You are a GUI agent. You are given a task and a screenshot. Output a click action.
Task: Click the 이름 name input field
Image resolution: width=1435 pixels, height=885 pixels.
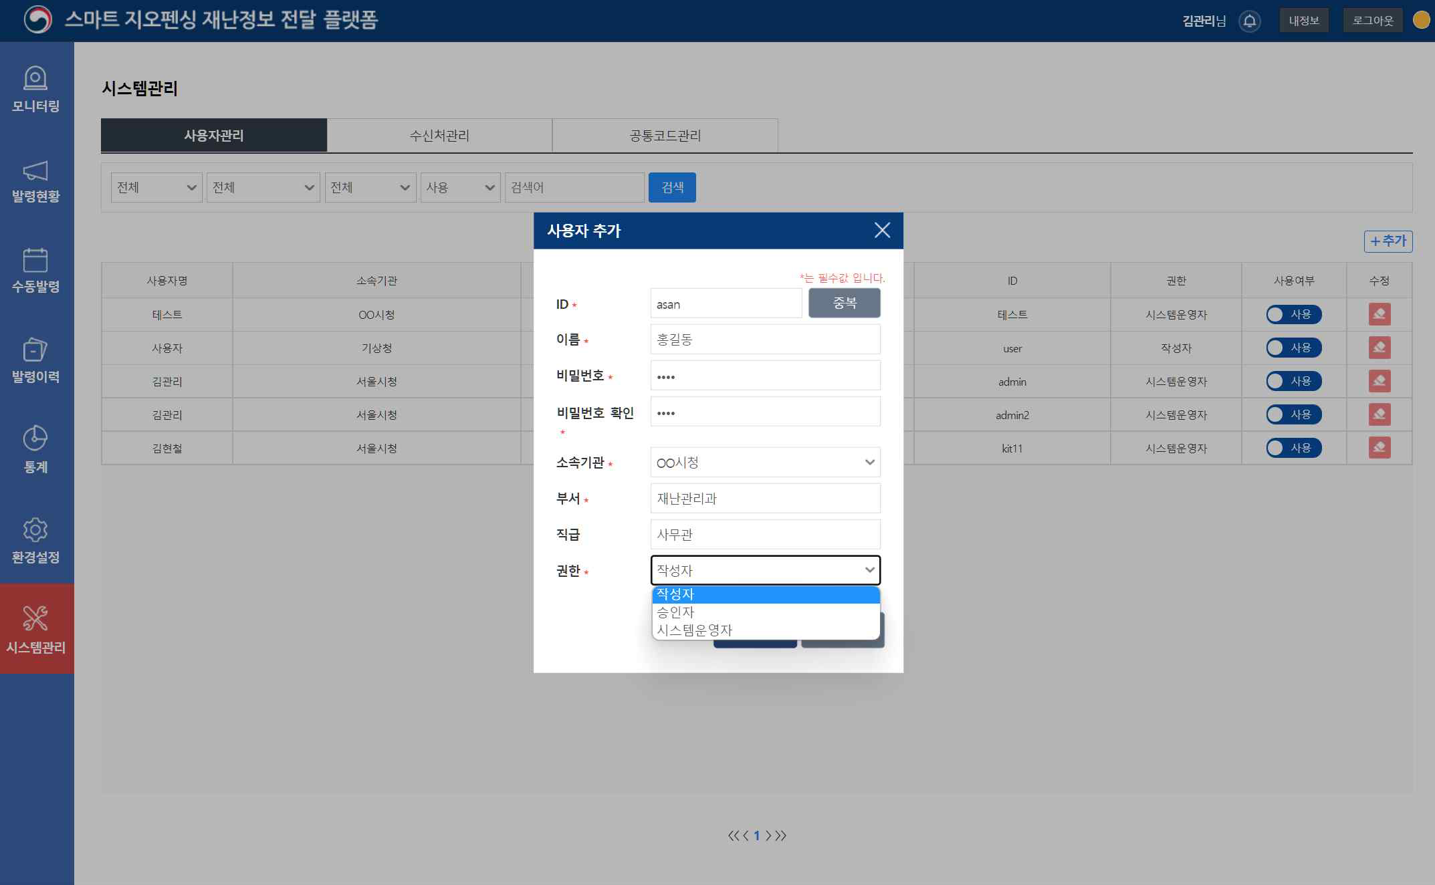coord(765,339)
